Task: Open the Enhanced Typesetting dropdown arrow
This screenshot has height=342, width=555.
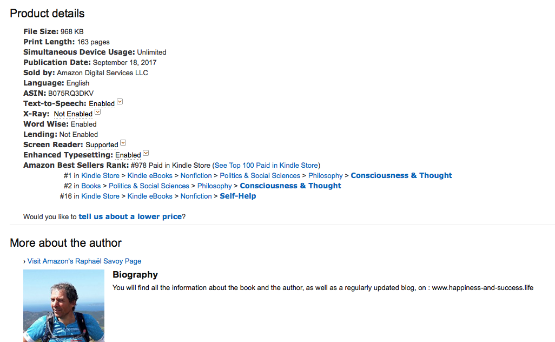Action: (146, 153)
